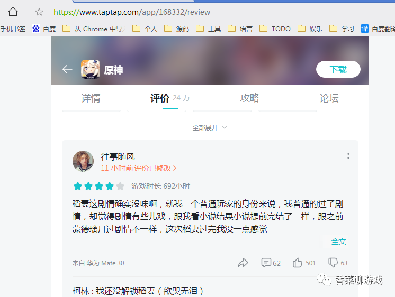
Task: Select the 评价 reviews tab
Action: point(170,98)
